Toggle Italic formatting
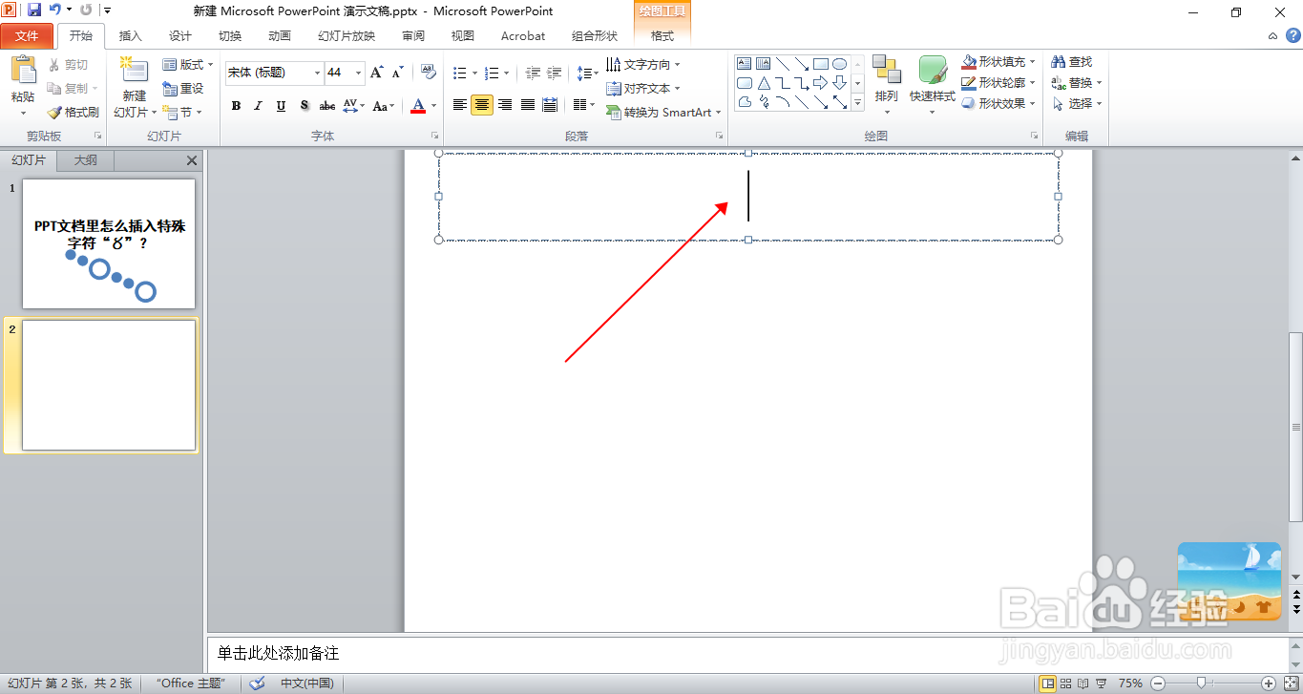Viewport: 1303px width, 694px height. (258, 106)
